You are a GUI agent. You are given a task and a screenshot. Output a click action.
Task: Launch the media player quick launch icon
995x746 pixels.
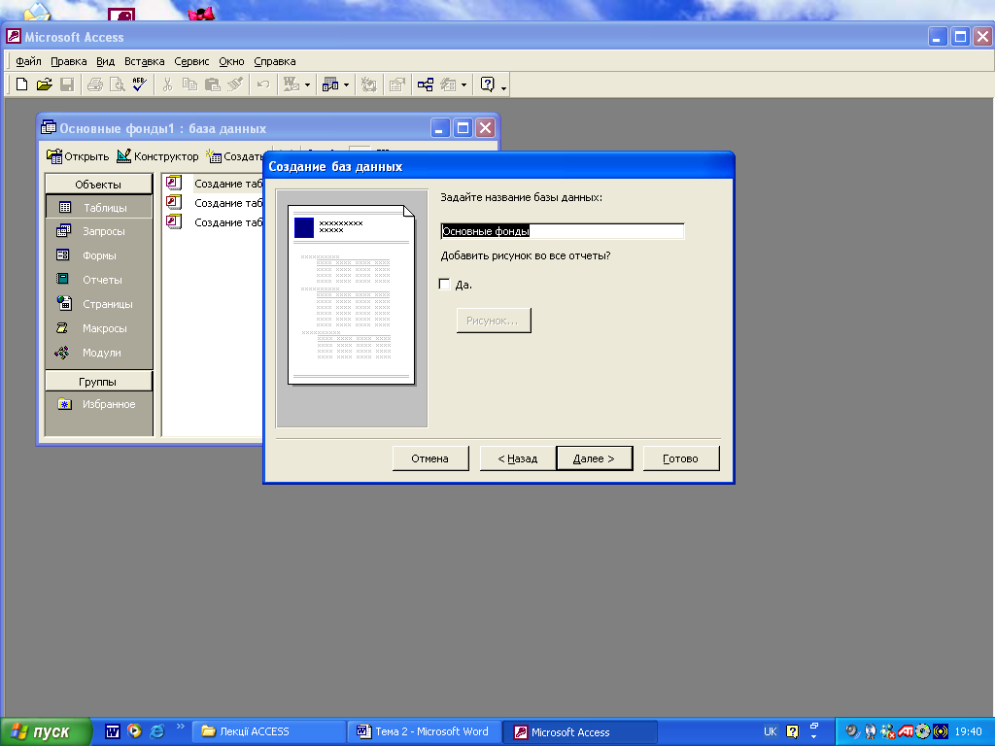[134, 730]
